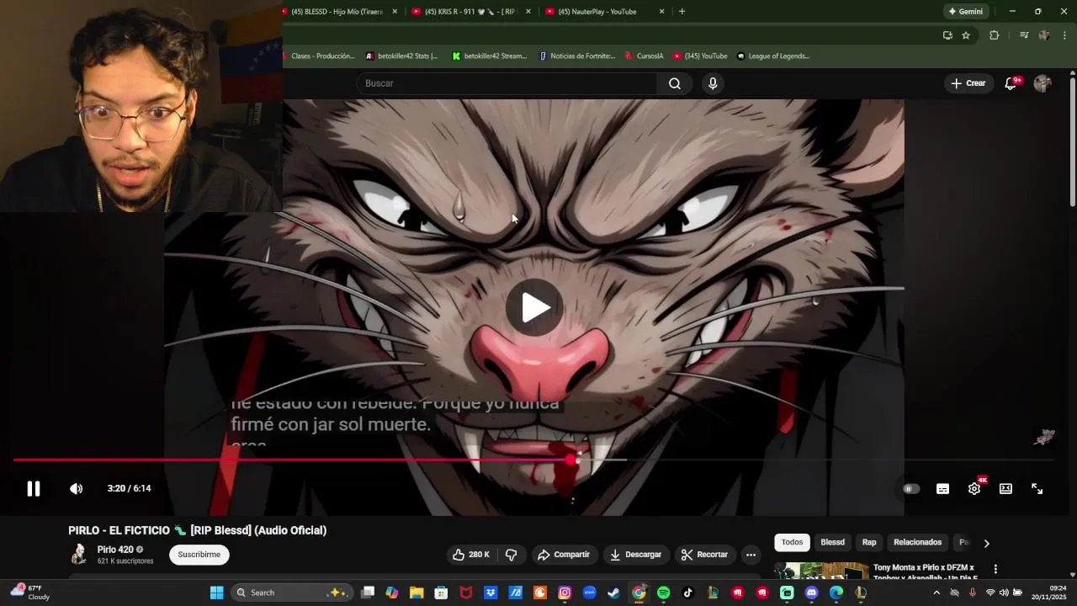Bookmark this page with star icon
Viewport: 1077px width, 606px height.
[x=966, y=35]
